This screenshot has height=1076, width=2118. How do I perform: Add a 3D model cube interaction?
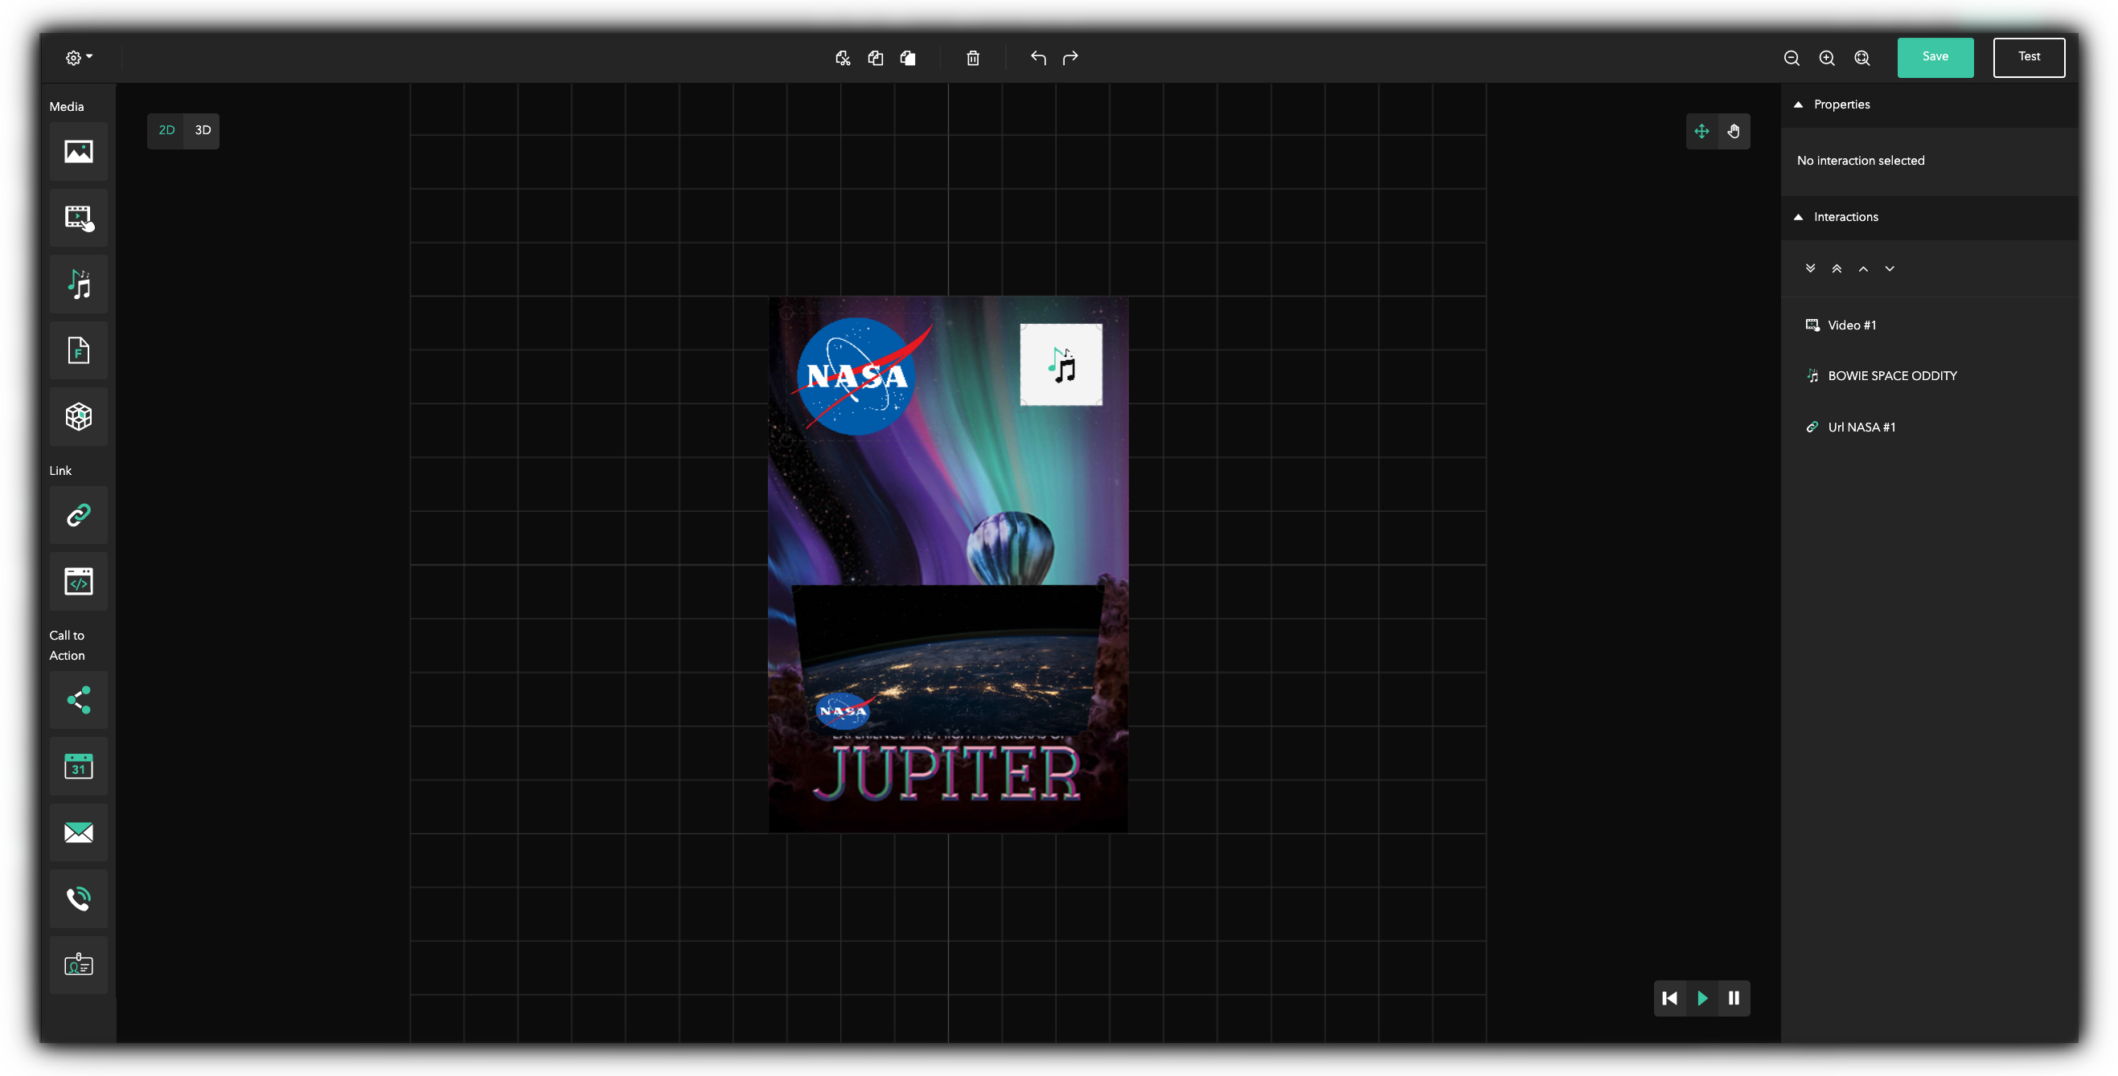point(78,416)
